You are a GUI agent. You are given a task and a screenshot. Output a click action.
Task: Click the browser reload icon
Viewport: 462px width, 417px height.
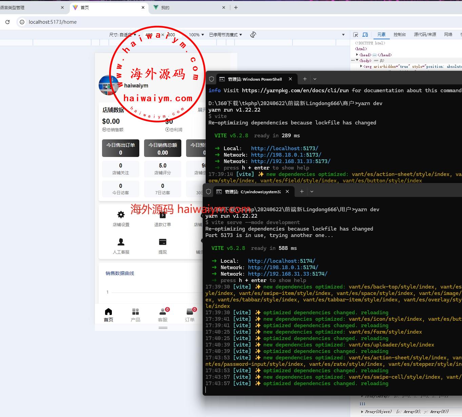7,22
